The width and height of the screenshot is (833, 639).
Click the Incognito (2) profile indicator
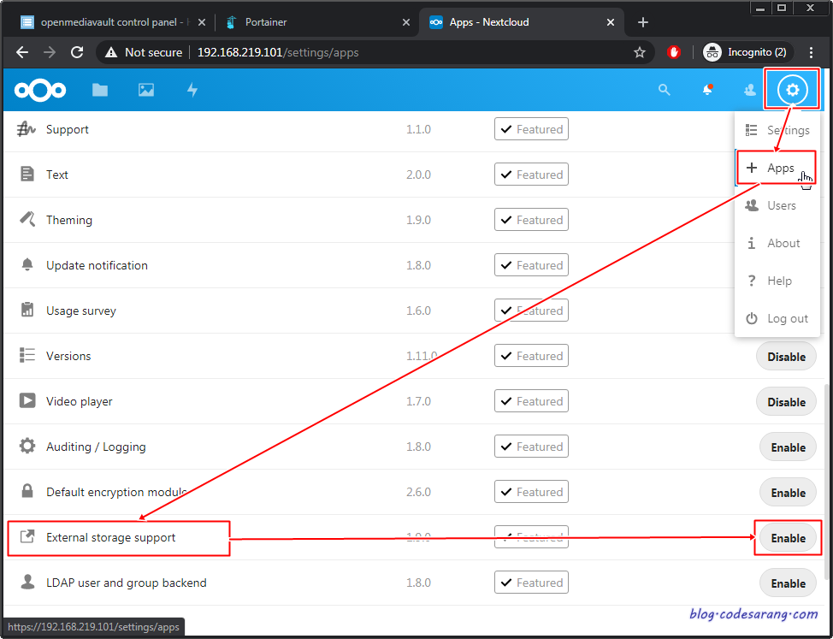tap(747, 52)
